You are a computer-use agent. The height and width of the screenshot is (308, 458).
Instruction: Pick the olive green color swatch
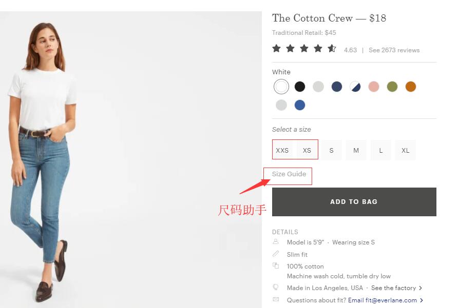[x=392, y=87]
